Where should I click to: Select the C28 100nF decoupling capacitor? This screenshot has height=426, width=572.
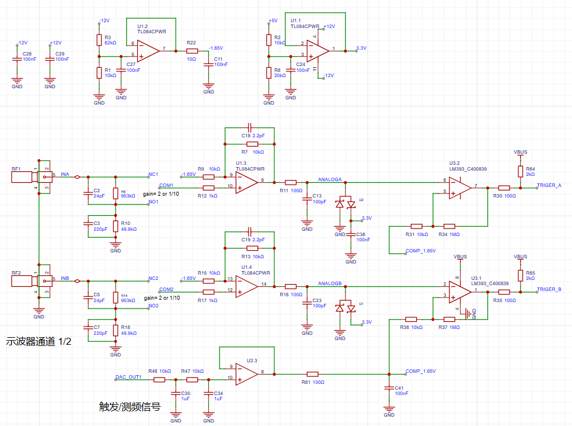point(17,59)
